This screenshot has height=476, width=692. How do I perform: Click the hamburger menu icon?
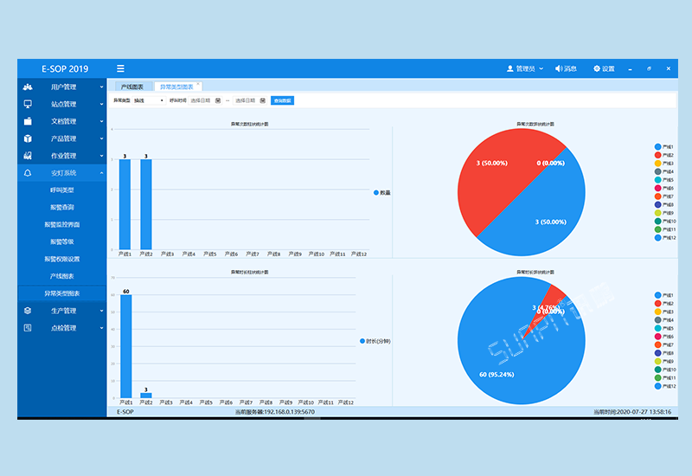tap(120, 68)
